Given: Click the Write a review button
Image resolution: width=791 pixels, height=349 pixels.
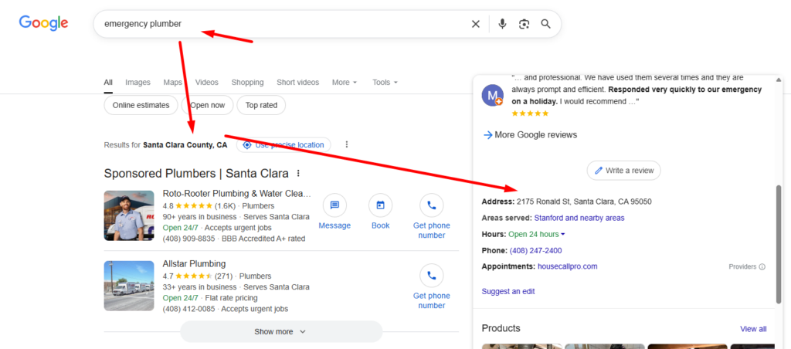Looking at the screenshot, I should pyautogui.click(x=623, y=171).
